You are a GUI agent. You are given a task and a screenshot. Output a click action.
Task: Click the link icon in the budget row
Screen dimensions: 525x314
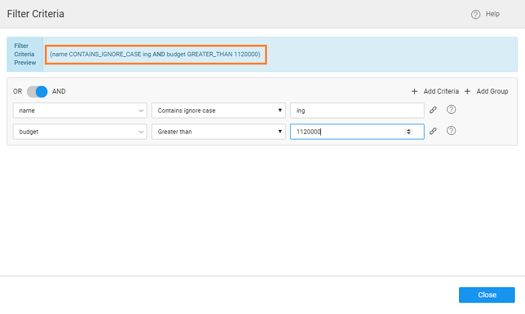click(433, 131)
